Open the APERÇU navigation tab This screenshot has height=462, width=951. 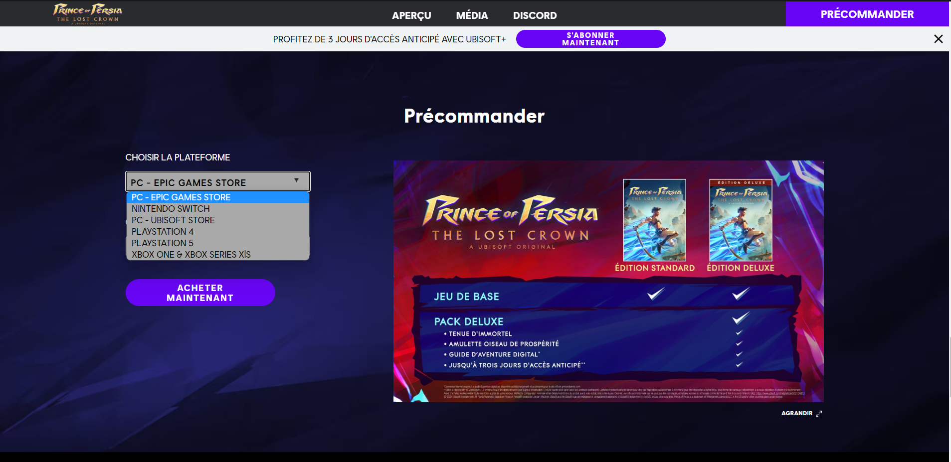point(411,15)
